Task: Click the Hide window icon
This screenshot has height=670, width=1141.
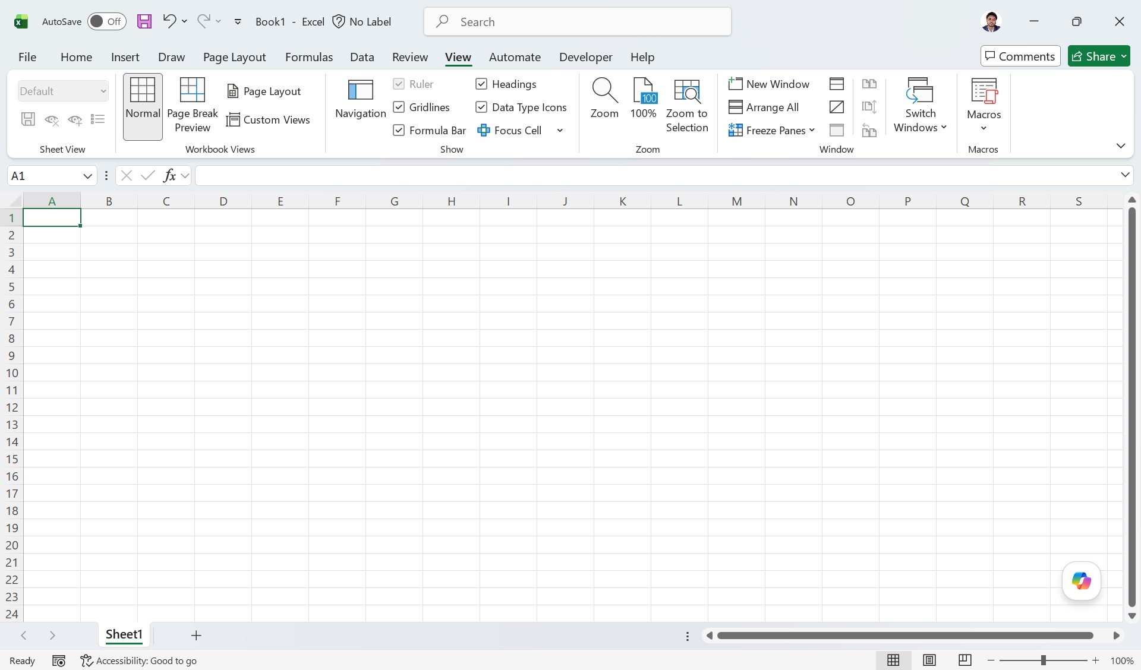Action: click(837, 107)
